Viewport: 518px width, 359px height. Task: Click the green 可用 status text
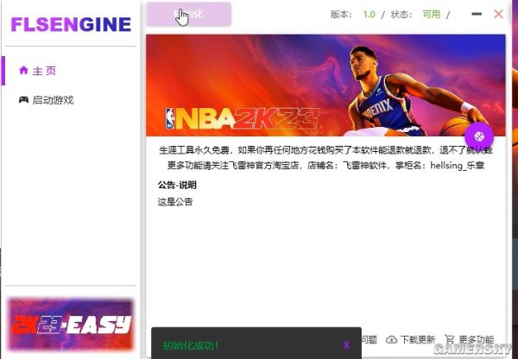coord(432,14)
